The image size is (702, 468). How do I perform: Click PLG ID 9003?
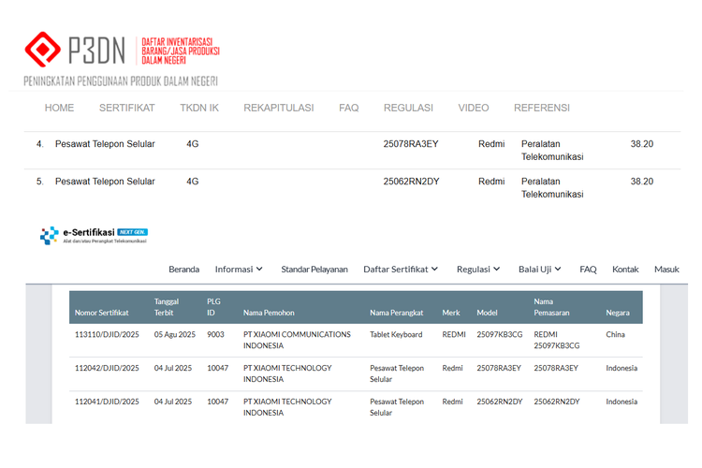215,334
